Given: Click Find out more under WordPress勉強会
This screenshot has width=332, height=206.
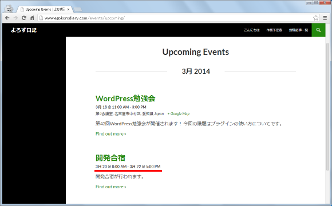Looking at the screenshot, I should (x=110, y=134).
